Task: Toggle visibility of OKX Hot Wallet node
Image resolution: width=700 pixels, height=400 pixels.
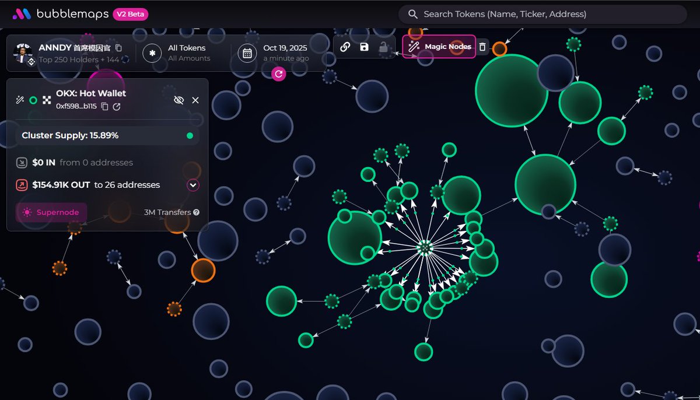Action: click(179, 100)
